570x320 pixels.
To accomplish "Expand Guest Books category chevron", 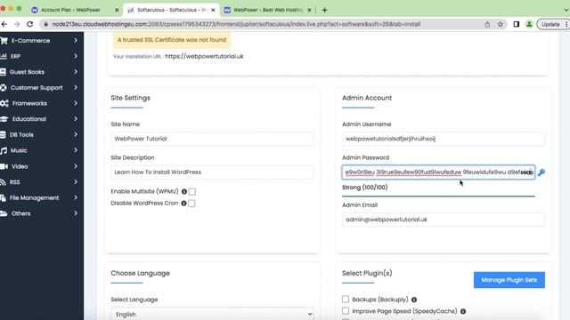I will (76, 72).
